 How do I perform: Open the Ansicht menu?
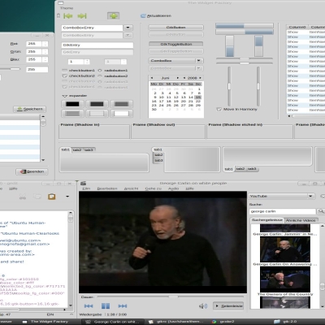(131, 188)
